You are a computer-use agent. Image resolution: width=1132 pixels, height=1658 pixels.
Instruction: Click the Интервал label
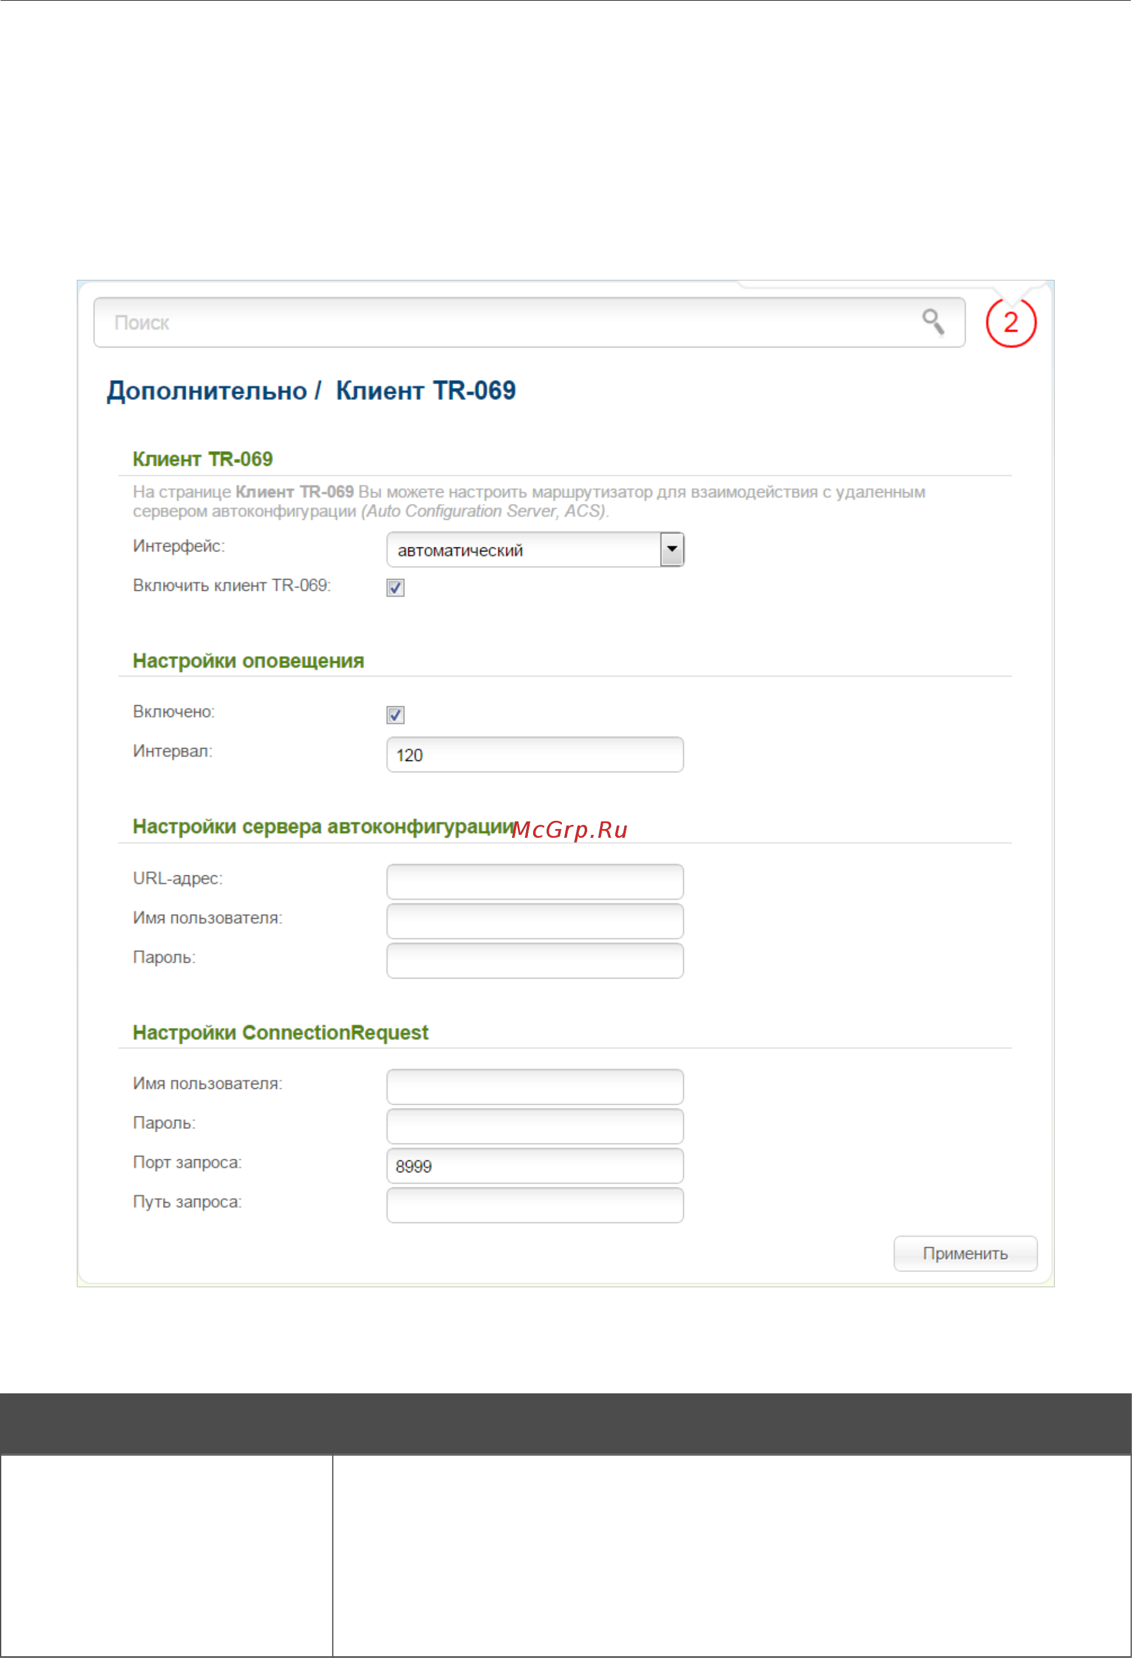172,751
